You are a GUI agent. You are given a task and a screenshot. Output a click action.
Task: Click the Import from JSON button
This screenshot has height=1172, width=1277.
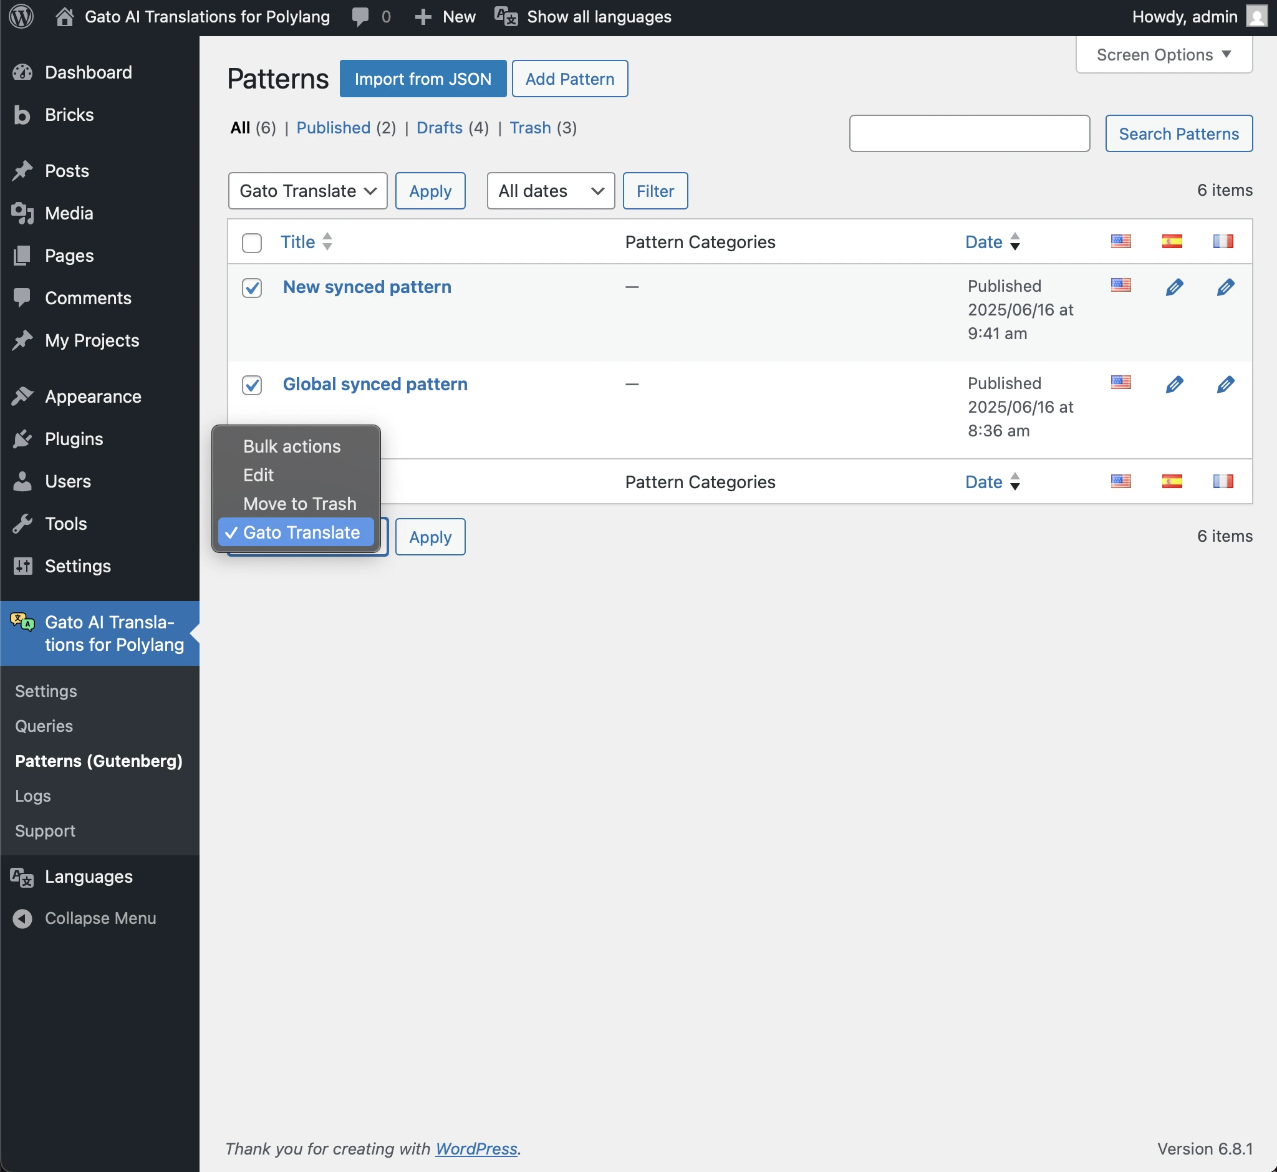(423, 78)
